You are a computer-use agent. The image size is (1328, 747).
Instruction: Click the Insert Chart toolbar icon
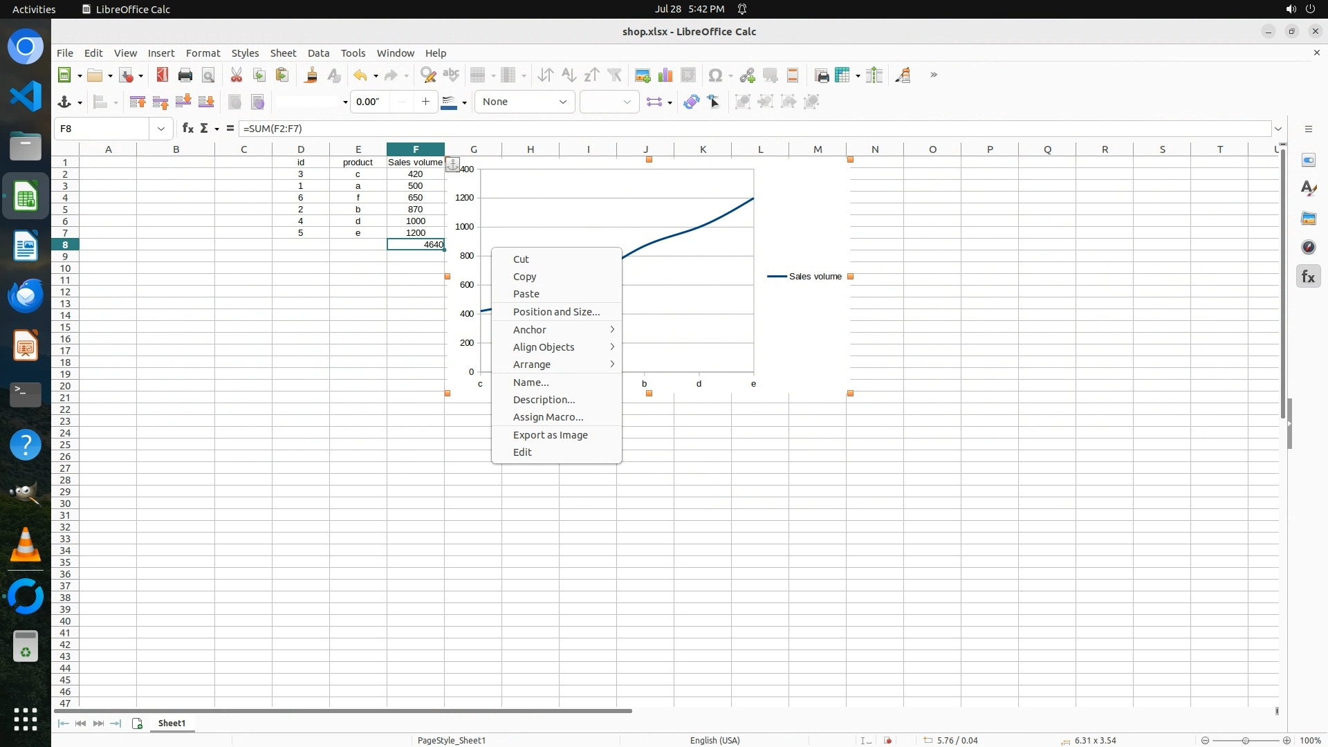coord(665,75)
